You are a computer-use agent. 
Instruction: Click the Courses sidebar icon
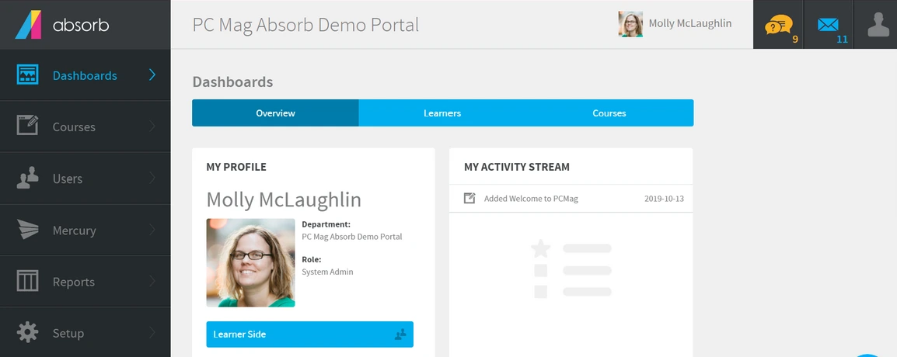point(27,125)
